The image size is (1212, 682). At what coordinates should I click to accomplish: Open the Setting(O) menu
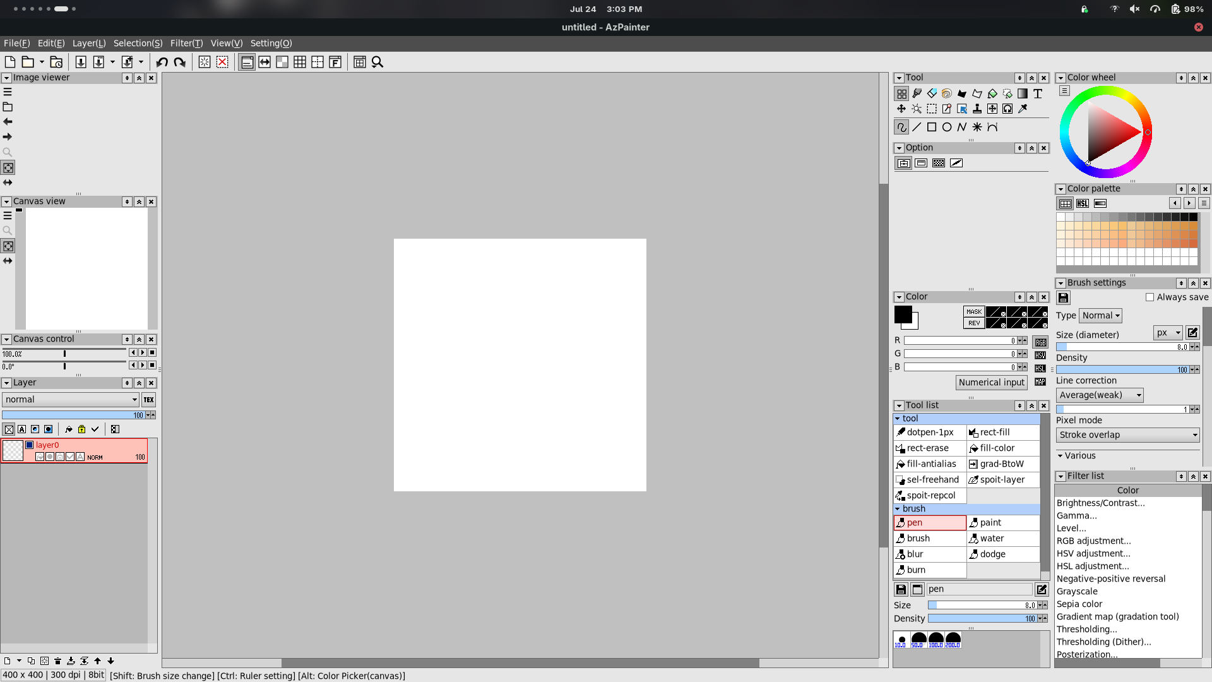coord(271,44)
